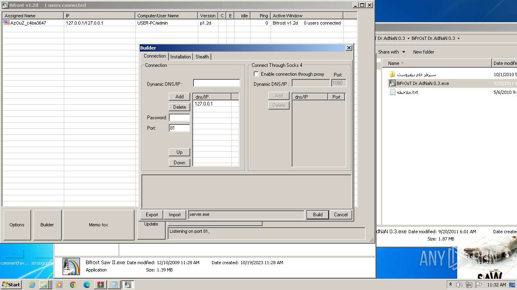Screen dimensions: 517x290
Task: Expand the Share with dropdown in Explorer
Action: (391, 52)
